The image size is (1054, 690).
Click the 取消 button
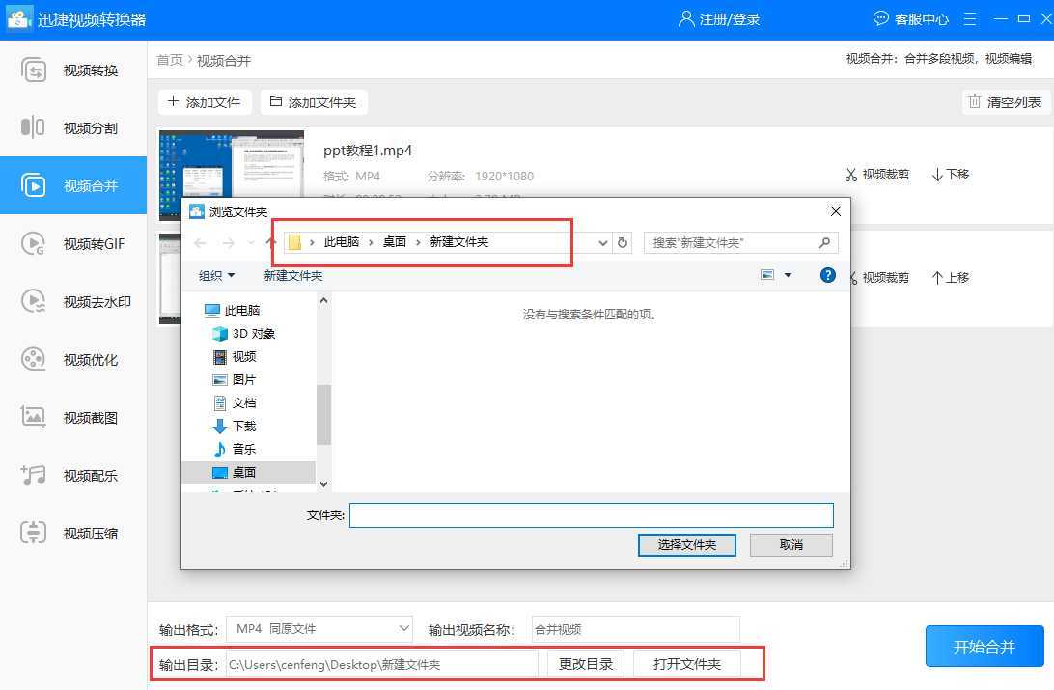click(791, 545)
